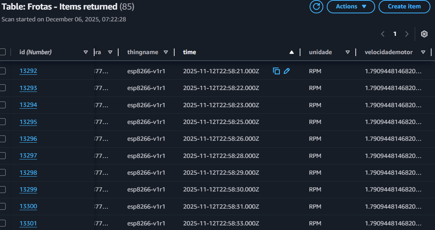Click the time column header

[x=189, y=52]
